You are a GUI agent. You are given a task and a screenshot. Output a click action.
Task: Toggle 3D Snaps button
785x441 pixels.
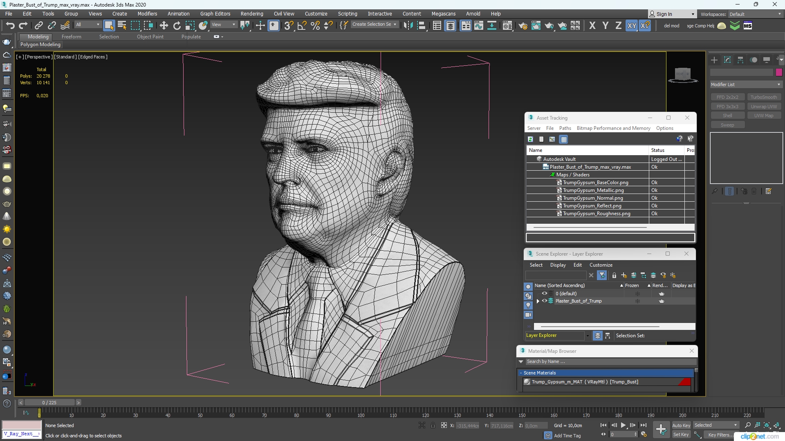coord(289,26)
